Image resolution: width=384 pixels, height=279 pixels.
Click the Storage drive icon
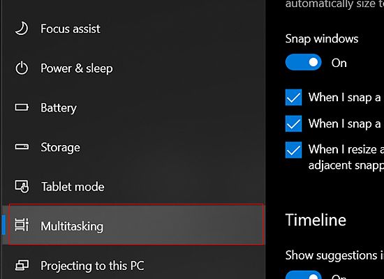22,147
